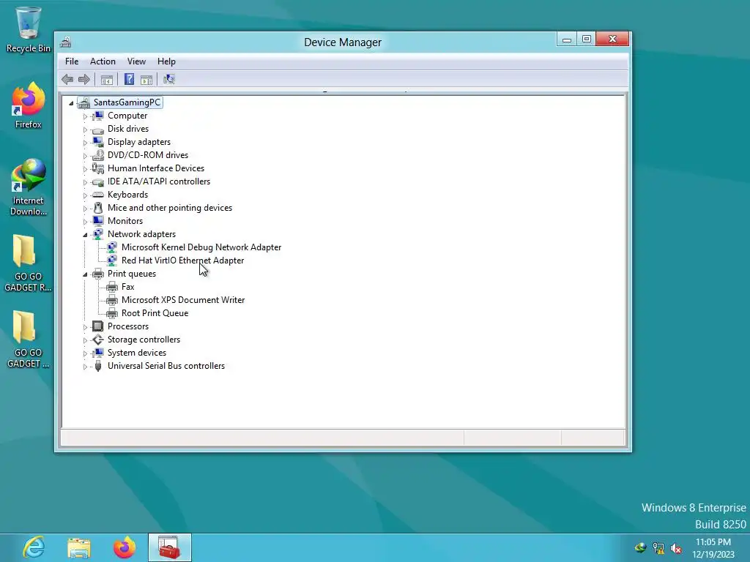Click the Fax printer icon
The height and width of the screenshot is (562, 750).
pos(112,287)
